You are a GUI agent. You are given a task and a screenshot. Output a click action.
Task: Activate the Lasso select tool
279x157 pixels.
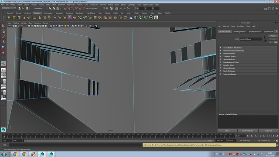point(3,31)
